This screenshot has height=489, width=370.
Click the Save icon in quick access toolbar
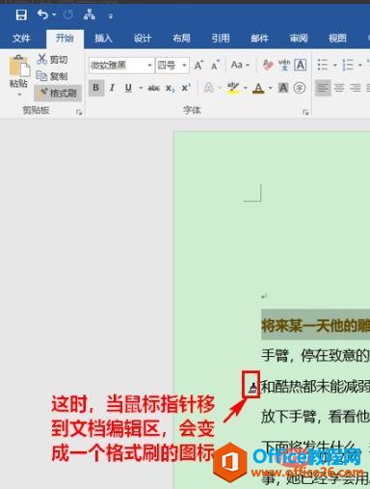[21, 14]
